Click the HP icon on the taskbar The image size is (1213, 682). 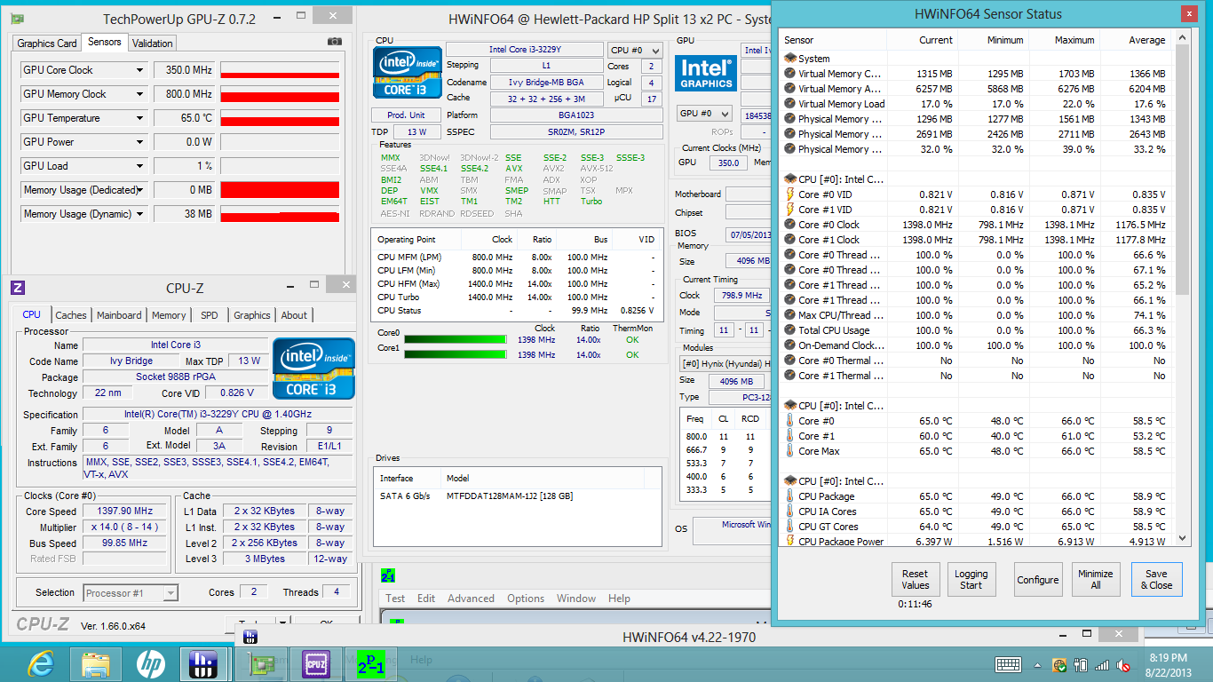[151, 663]
